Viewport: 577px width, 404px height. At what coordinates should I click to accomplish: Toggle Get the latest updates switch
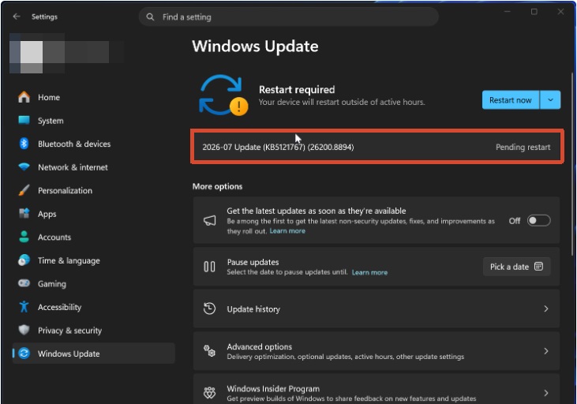(x=539, y=220)
